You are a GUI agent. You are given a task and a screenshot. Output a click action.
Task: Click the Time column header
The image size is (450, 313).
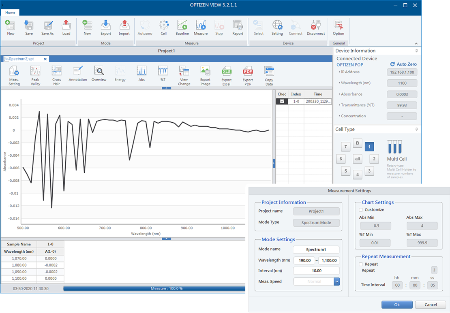[x=318, y=94]
